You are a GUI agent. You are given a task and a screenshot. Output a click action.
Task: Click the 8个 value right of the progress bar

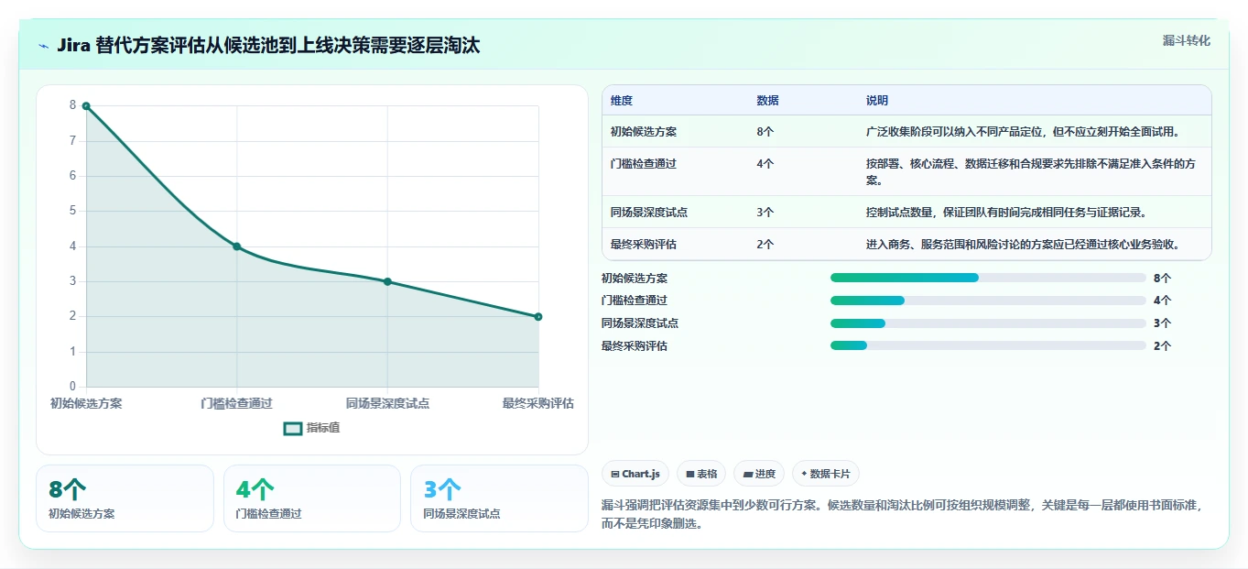coord(1162,278)
